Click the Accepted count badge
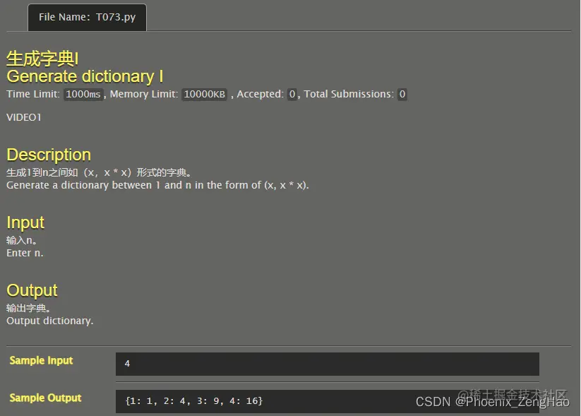 (x=292, y=94)
